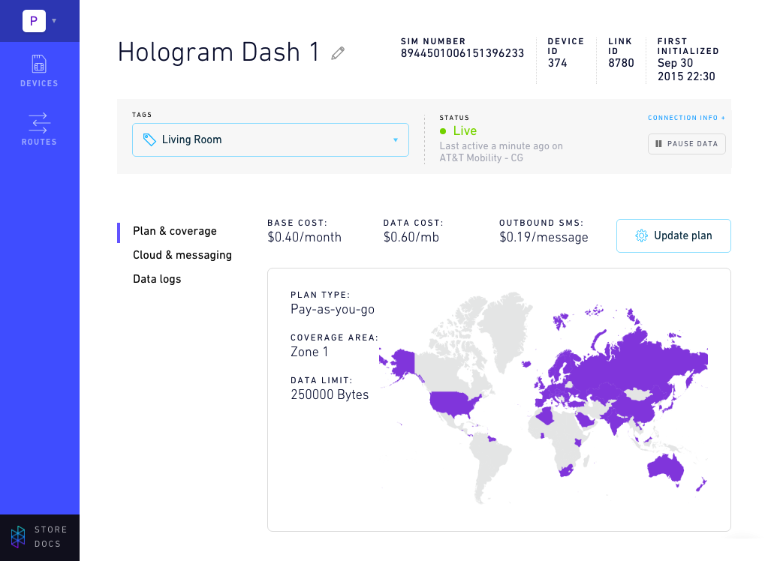Pause data for this device
Image resolution: width=768 pixels, height=561 pixels.
[x=687, y=144]
